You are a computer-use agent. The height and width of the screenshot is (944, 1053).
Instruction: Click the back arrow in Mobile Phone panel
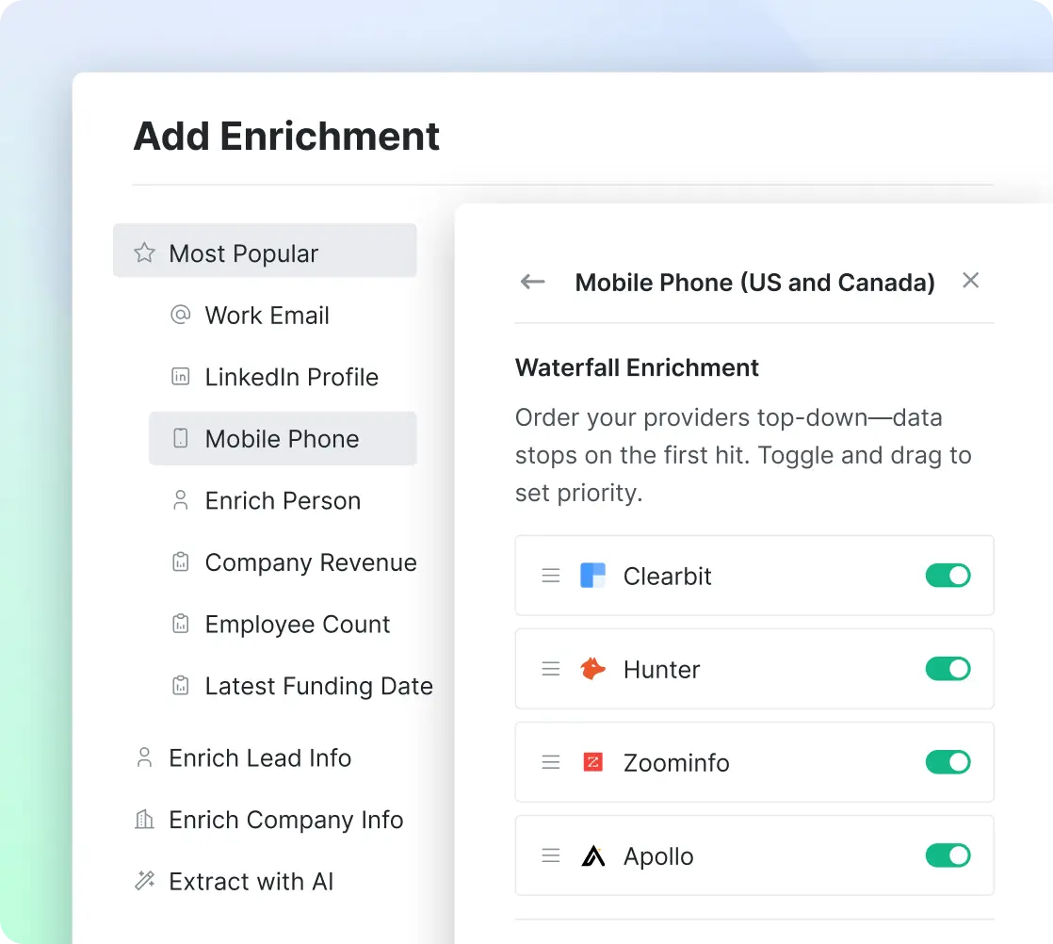point(532,282)
